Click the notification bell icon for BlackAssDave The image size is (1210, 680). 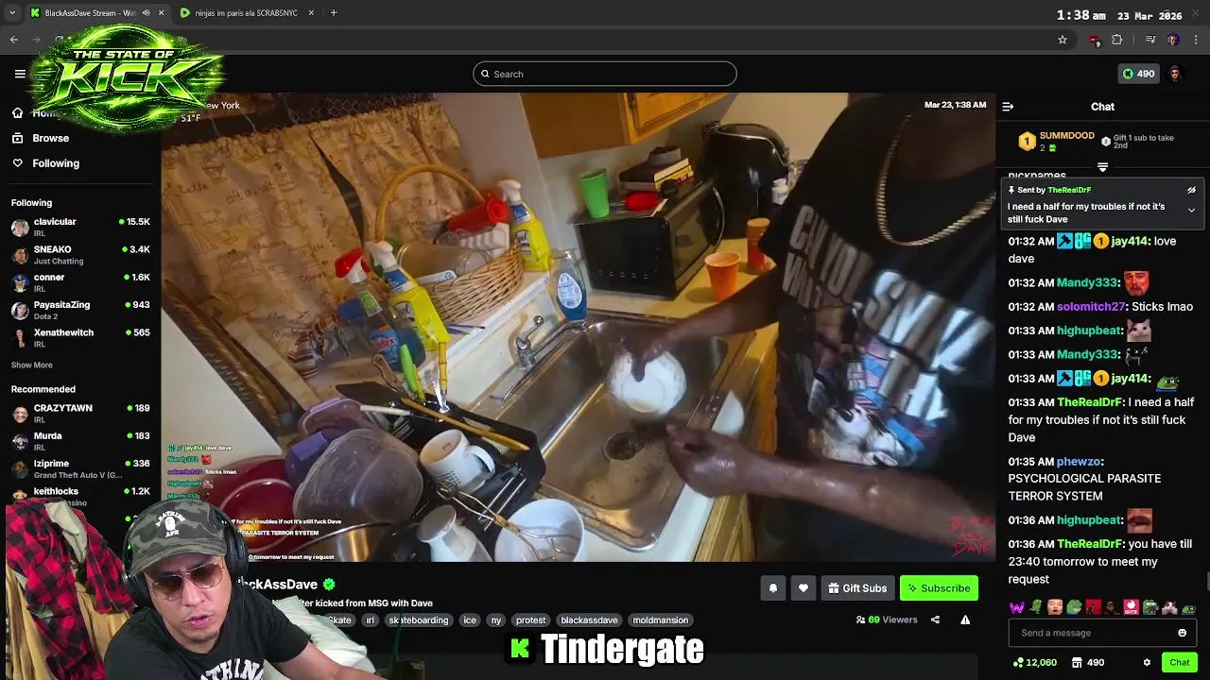click(x=772, y=588)
